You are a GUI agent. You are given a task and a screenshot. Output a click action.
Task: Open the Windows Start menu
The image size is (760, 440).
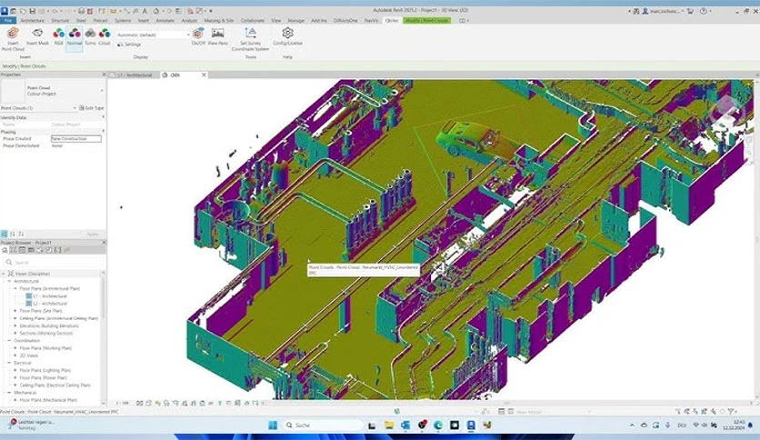pos(273,425)
